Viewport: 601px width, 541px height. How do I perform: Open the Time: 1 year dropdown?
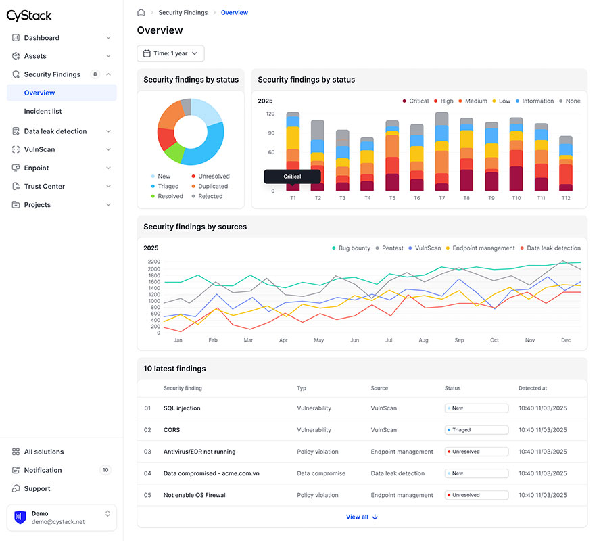tap(170, 53)
